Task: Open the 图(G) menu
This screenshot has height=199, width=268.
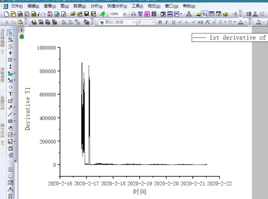Action: [x=65, y=6]
